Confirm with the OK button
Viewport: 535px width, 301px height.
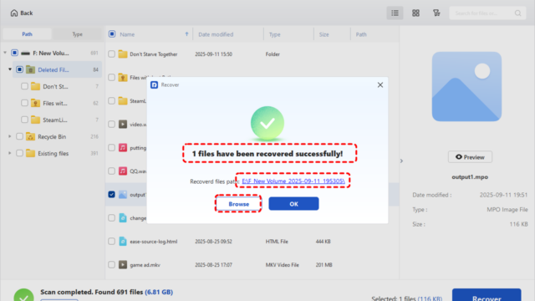[x=293, y=204]
